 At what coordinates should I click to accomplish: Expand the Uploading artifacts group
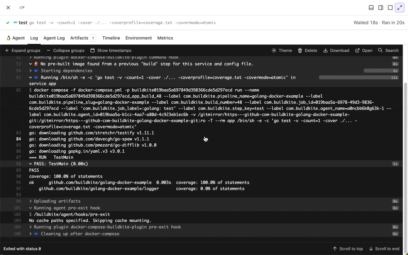[31, 201]
